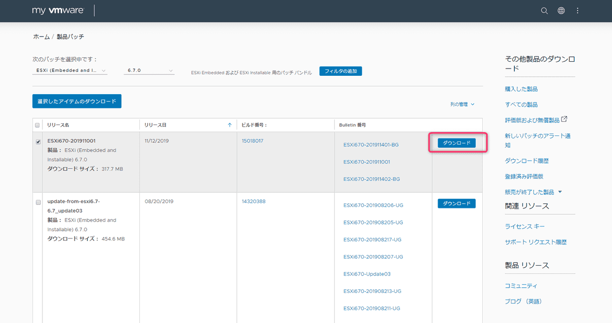Toggle the select-all checkbox in table header
This screenshot has height=323, width=612.
tap(37, 125)
